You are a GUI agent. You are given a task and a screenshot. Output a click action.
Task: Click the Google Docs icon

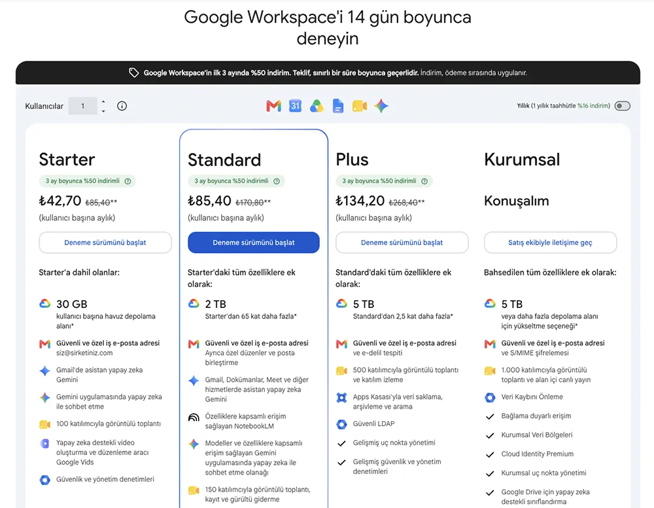pyautogui.click(x=338, y=106)
